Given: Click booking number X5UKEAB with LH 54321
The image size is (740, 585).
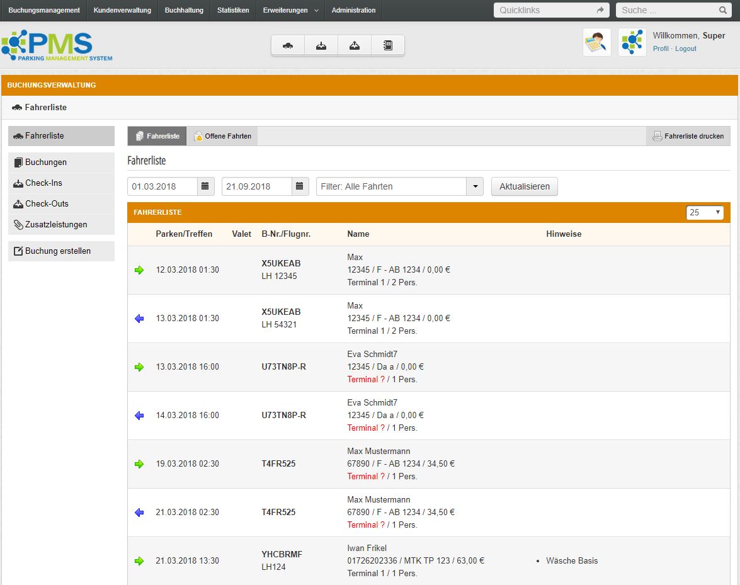Looking at the screenshot, I should pyautogui.click(x=282, y=312).
